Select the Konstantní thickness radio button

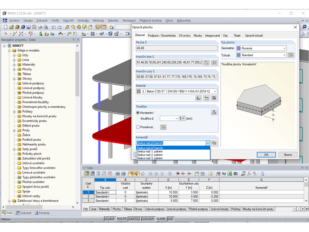coord(138,113)
